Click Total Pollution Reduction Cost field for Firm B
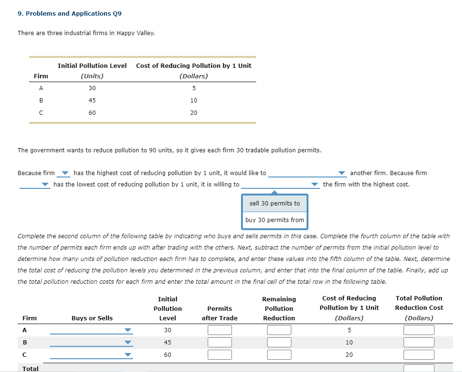 [x=419, y=342]
